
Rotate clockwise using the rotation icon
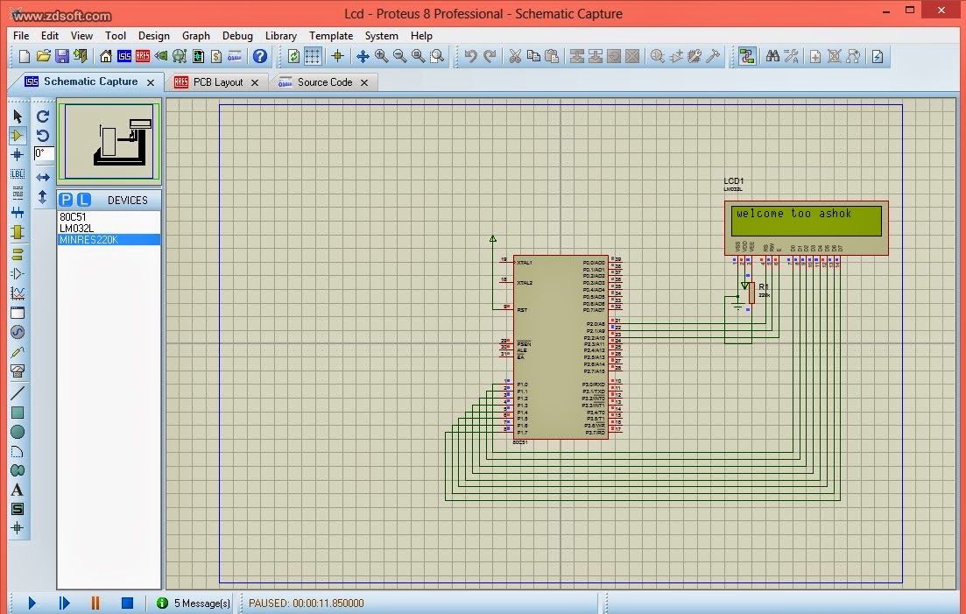[43, 116]
